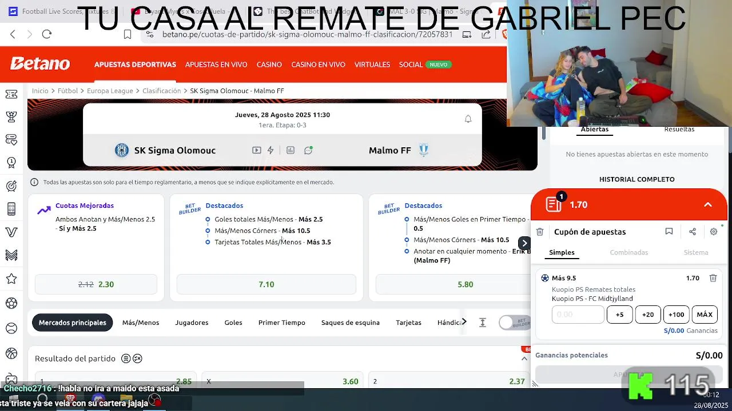Image resolution: width=732 pixels, height=411 pixels.
Task: Save the bet slip with bookmark icon
Action: point(669,231)
